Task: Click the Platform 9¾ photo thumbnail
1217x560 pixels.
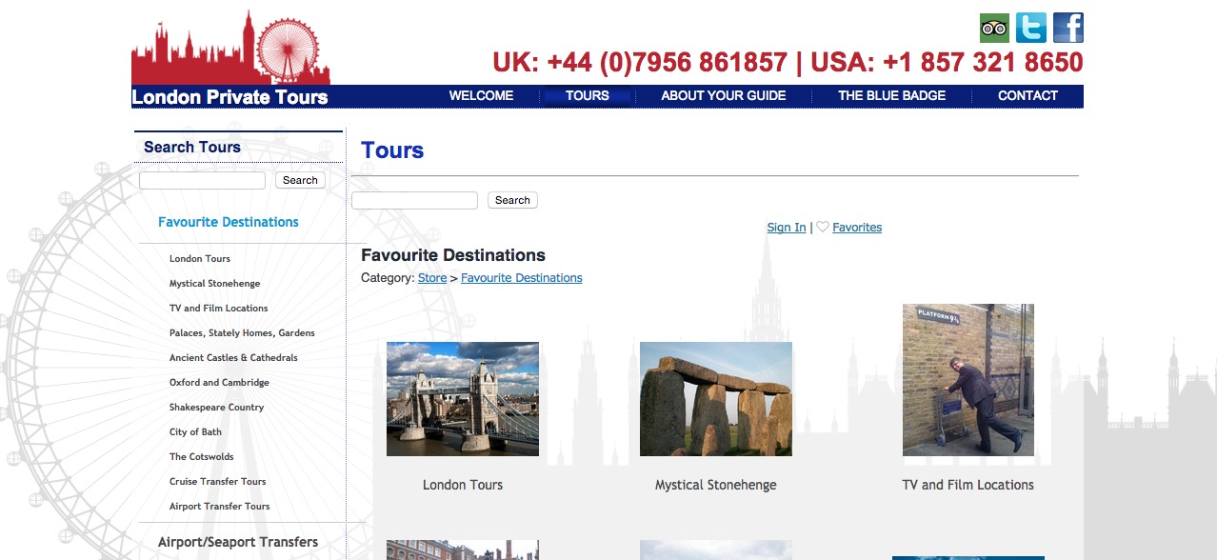Action: [x=968, y=380]
